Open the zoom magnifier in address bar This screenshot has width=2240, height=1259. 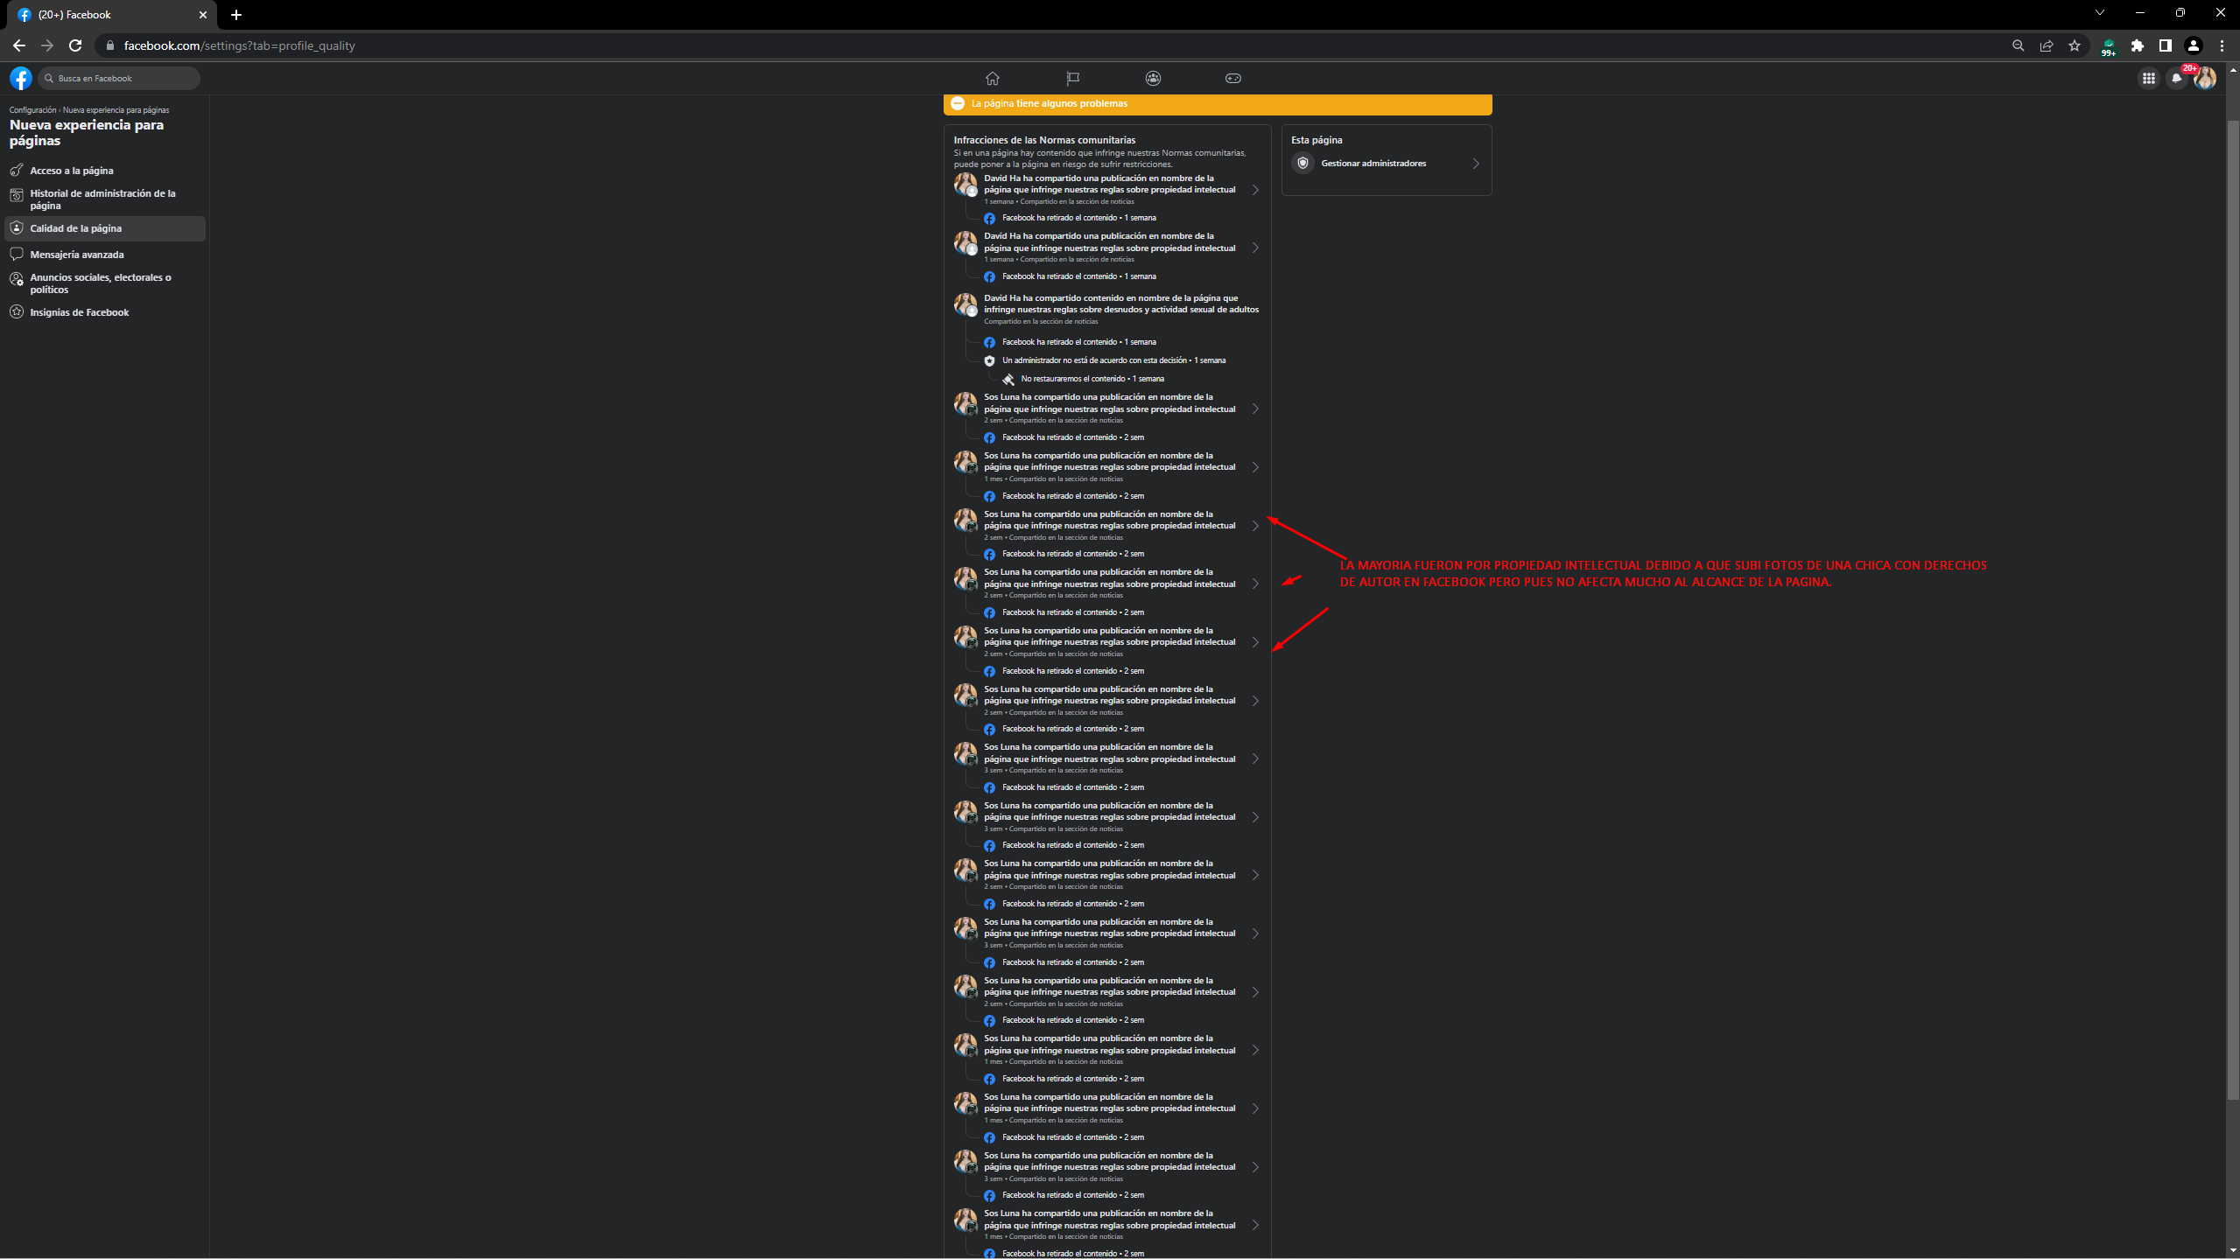pyautogui.click(x=2018, y=45)
